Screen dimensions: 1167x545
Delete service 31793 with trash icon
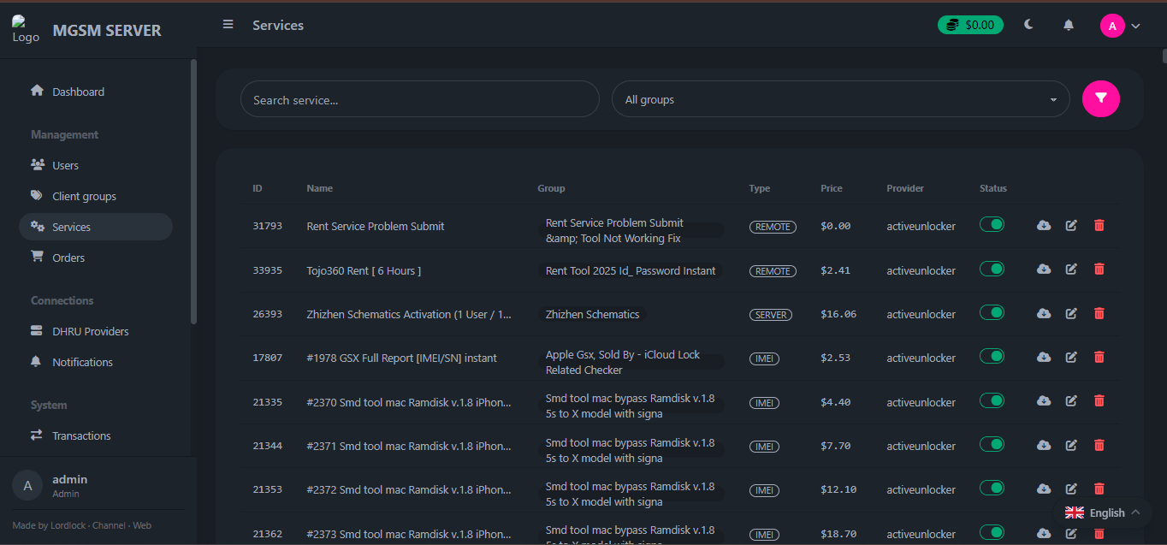[x=1099, y=225]
